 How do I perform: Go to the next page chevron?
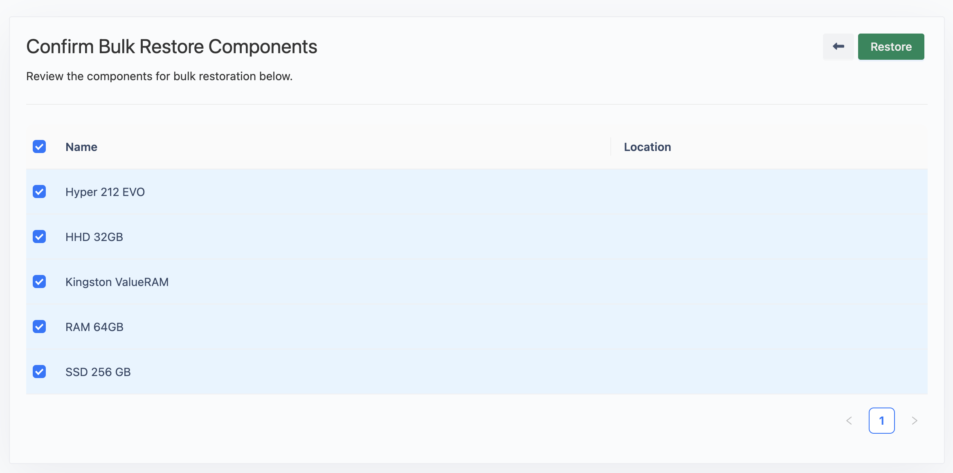[x=915, y=421]
